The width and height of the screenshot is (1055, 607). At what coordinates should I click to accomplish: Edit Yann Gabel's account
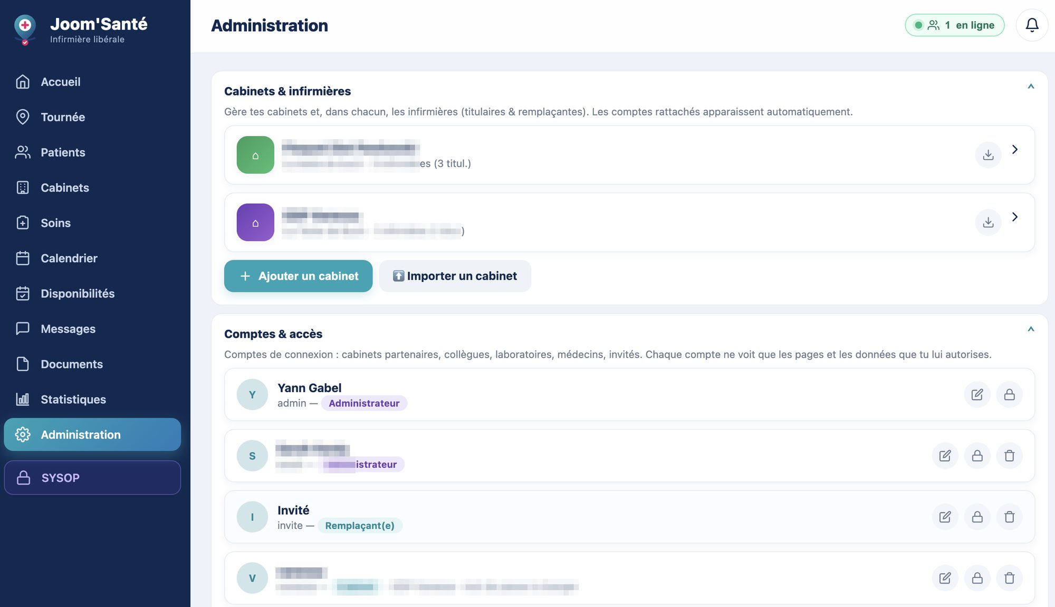pyautogui.click(x=977, y=394)
